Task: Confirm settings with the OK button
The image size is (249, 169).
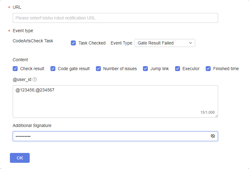Action: click(x=20, y=158)
